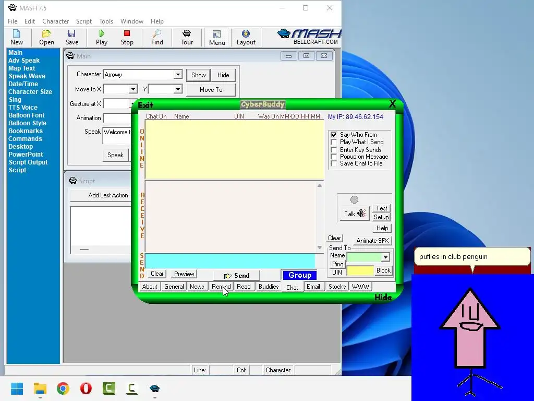Click scroll up arrow in Receive area
The width and height of the screenshot is (534, 401).
320,185
